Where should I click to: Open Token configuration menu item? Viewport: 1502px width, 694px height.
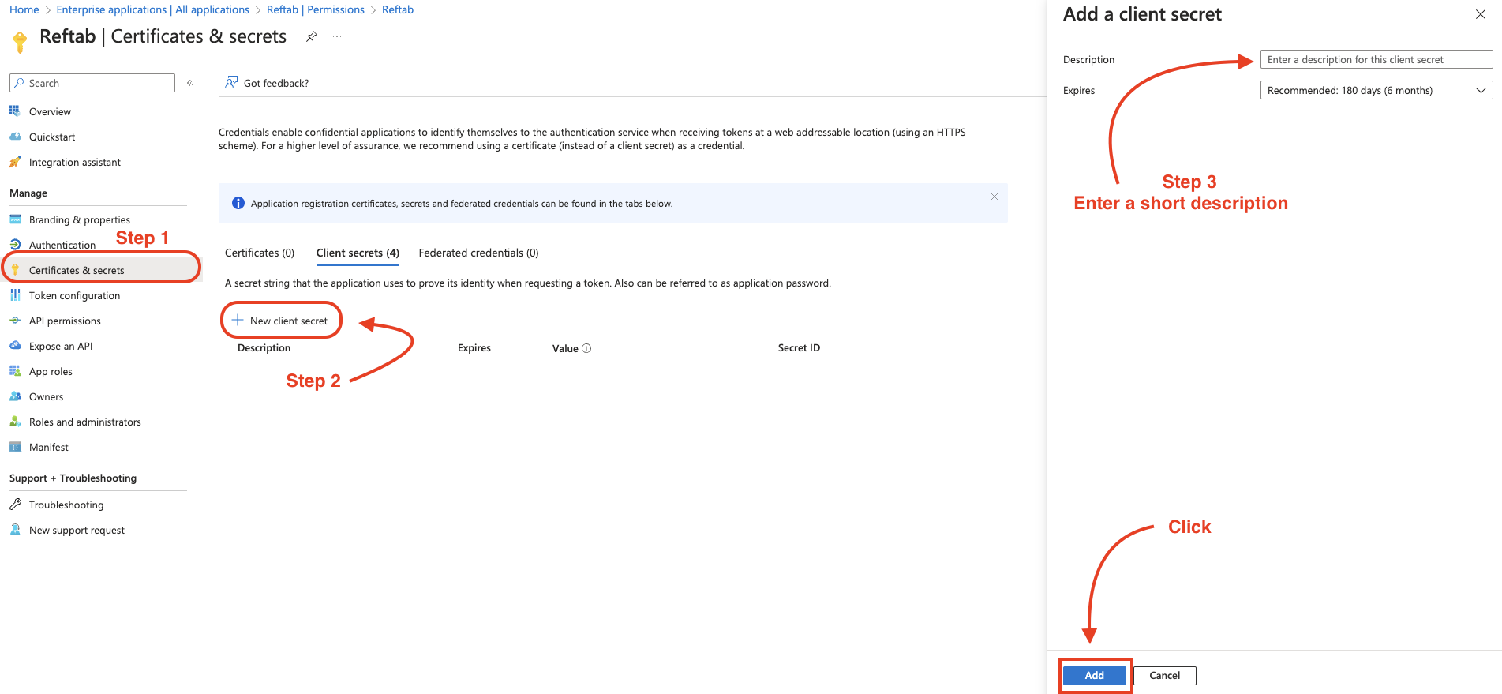[x=75, y=295]
